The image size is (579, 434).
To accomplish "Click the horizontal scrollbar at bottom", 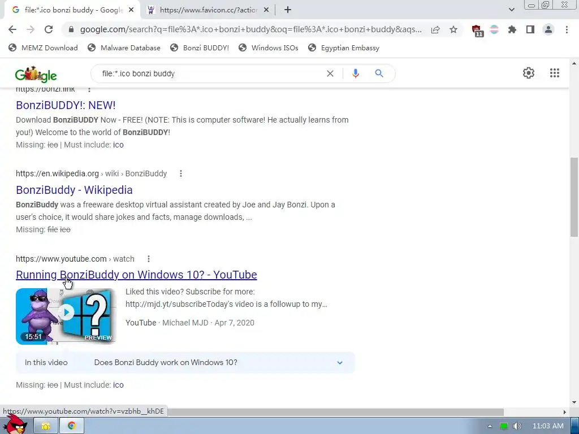I will pyautogui.click(x=336, y=412).
